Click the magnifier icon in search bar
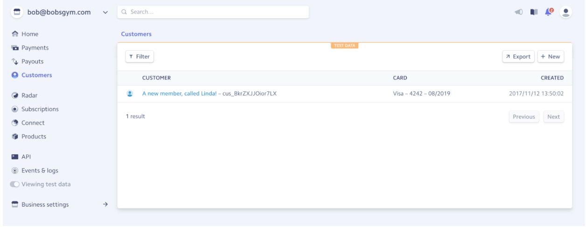 coord(125,12)
